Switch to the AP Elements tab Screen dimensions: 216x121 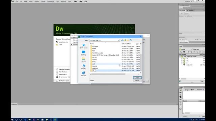pyautogui.click(x=190, y=10)
